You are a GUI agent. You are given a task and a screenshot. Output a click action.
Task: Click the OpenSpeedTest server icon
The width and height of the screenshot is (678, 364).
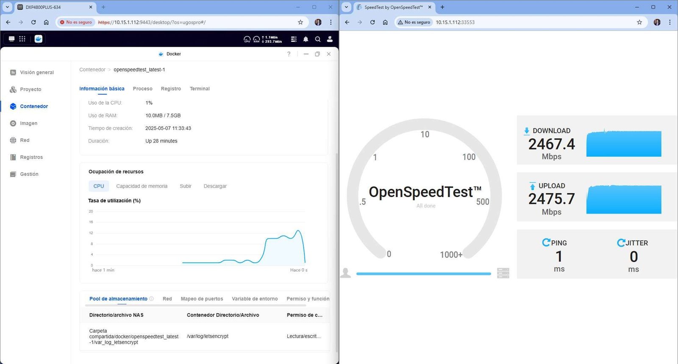(503, 273)
